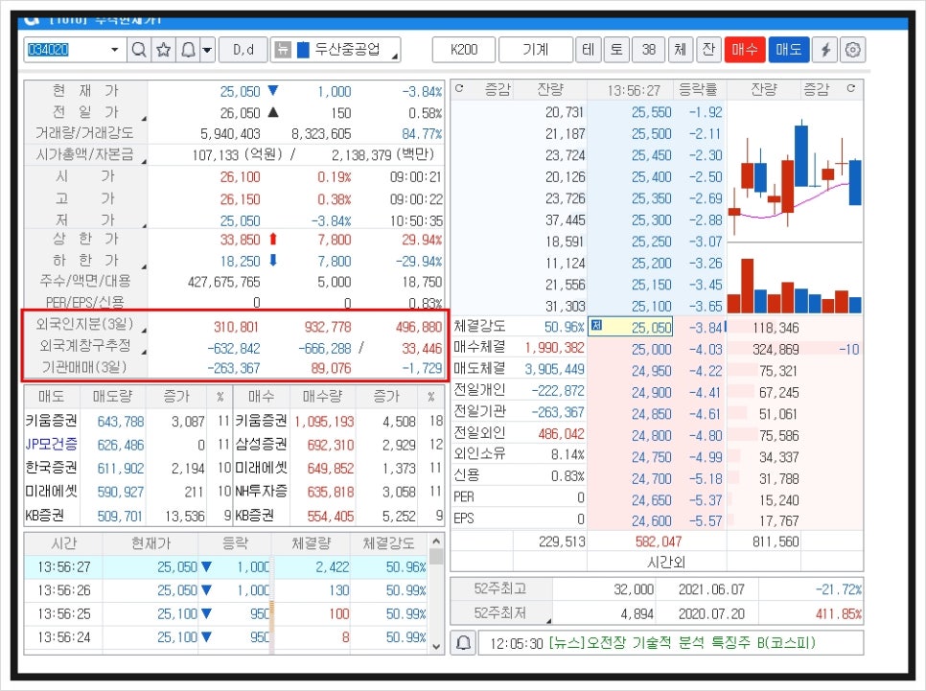Add stock to favorites with star icon

[x=163, y=50]
